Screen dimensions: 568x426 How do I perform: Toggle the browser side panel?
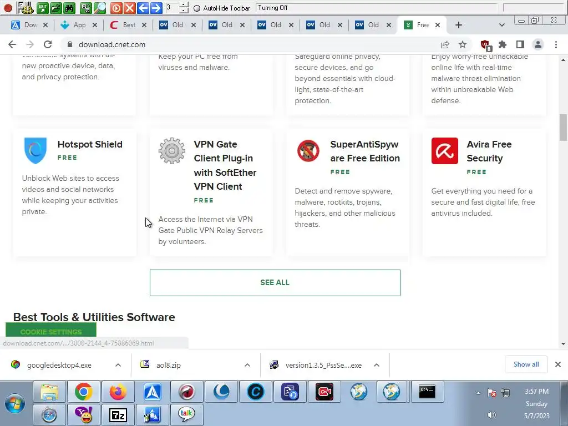click(x=520, y=44)
